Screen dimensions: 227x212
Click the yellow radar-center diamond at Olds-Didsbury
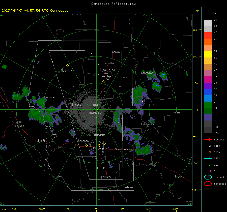pos(96,110)
